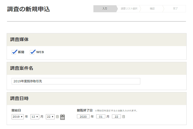The image size is (193, 129).
Task: Click the 調査の新規申込 page title
Action: pyautogui.click(x=28, y=9)
